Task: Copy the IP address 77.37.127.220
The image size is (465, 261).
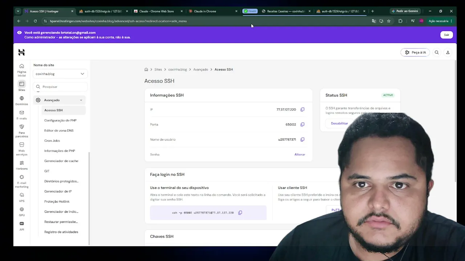Action: point(302,109)
